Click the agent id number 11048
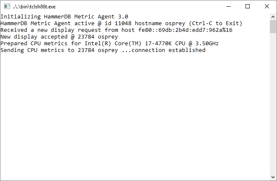This screenshot has width=277, height=181. [x=123, y=23]
